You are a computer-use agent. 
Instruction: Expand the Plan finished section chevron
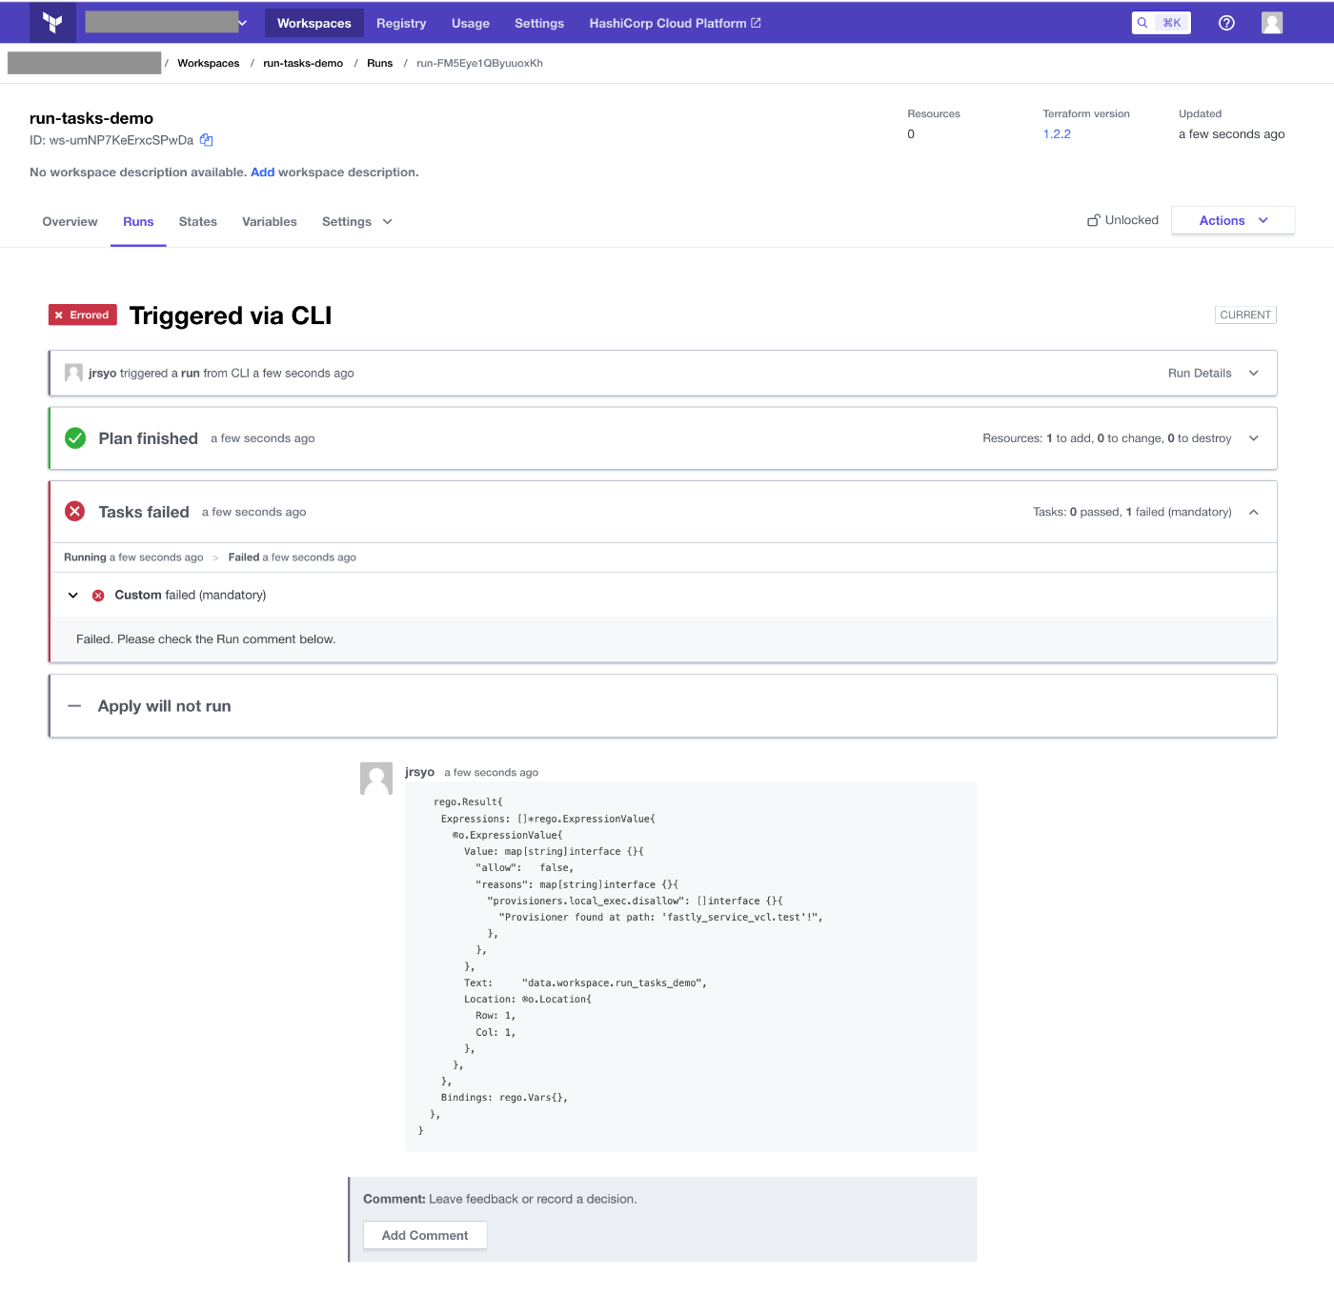[x=1254, y=438]
